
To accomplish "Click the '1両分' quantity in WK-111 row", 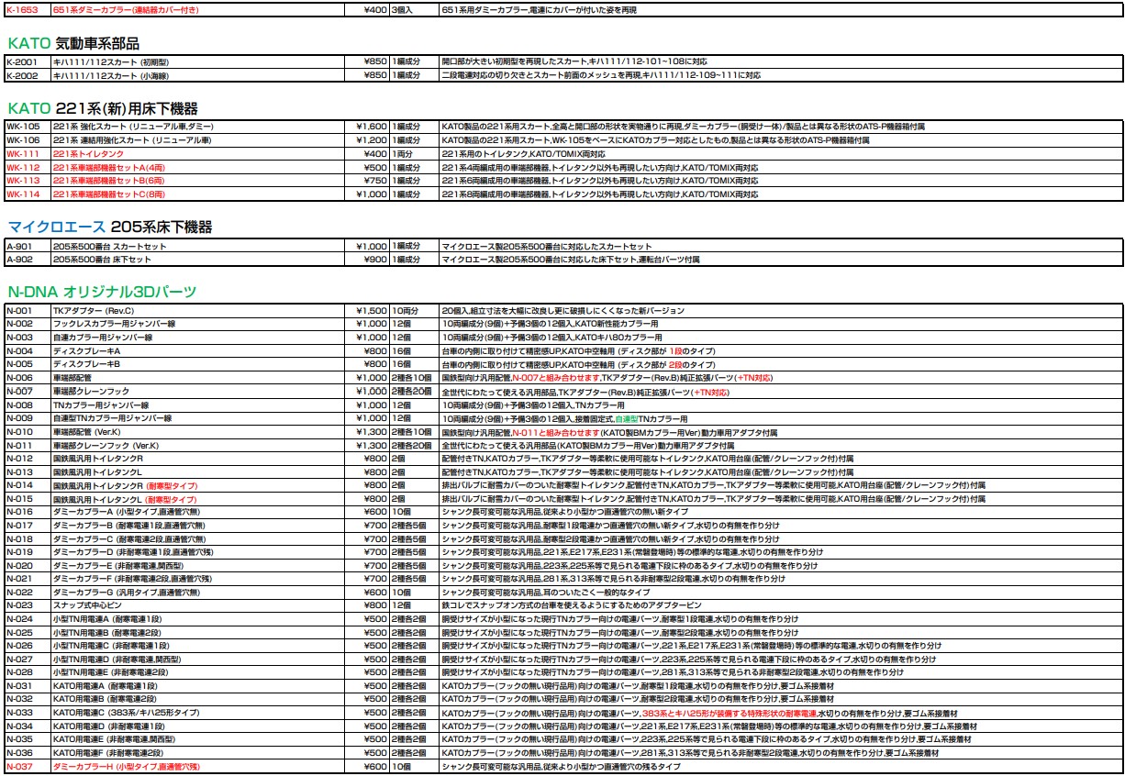I will [x=403, y=153].
